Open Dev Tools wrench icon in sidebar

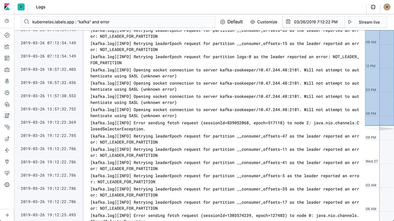[7, 162]
